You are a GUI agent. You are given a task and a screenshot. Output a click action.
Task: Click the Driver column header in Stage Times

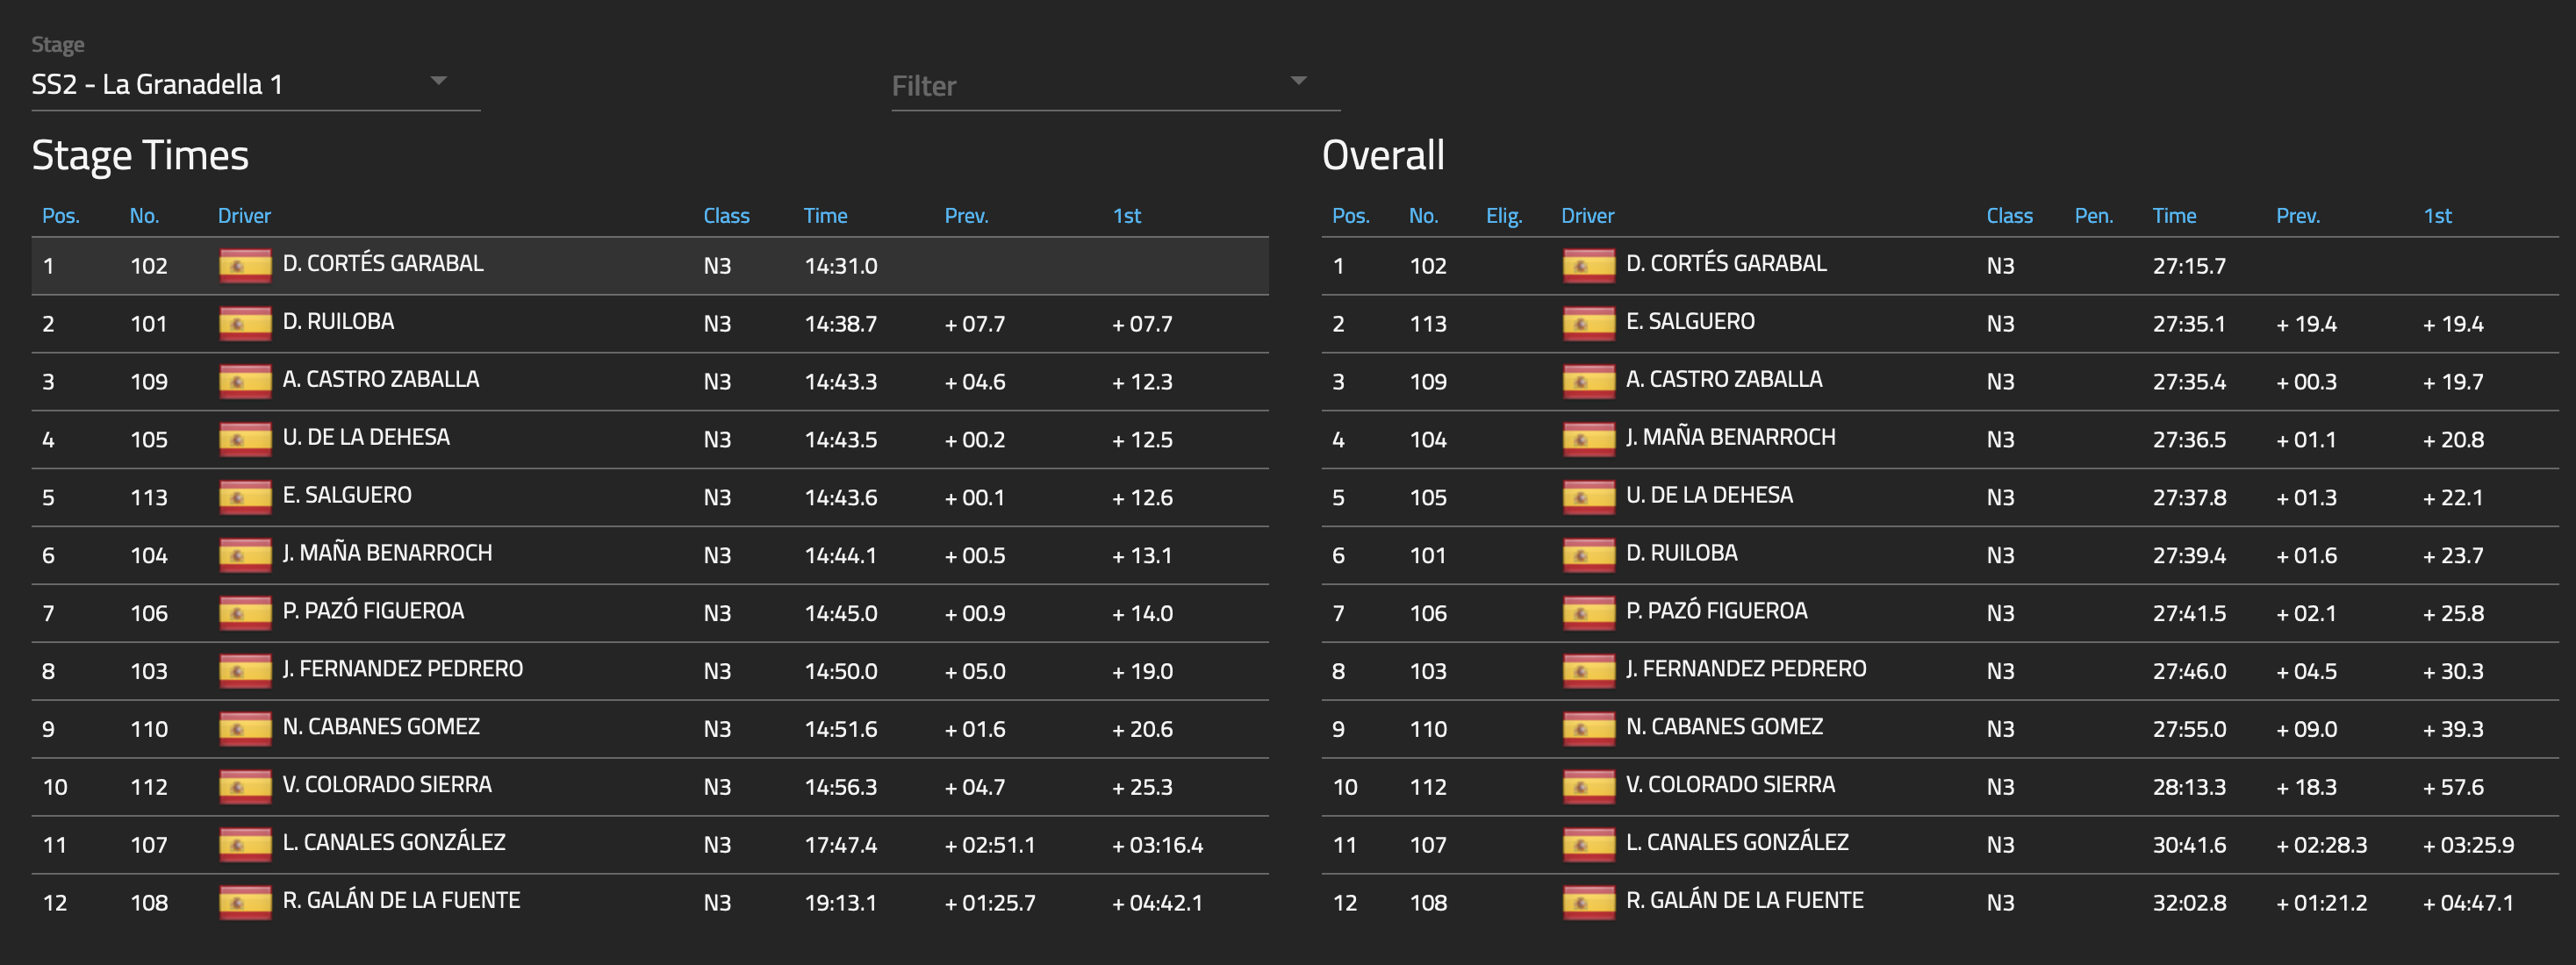pos(244,216)
